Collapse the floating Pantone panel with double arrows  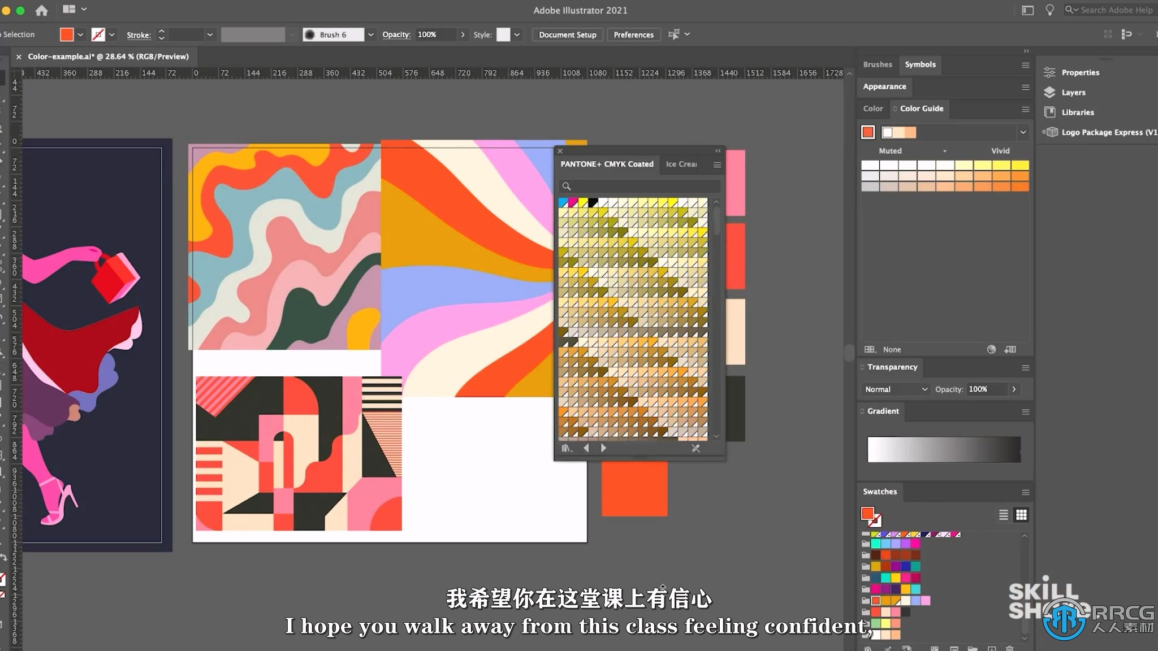[718, 150]
